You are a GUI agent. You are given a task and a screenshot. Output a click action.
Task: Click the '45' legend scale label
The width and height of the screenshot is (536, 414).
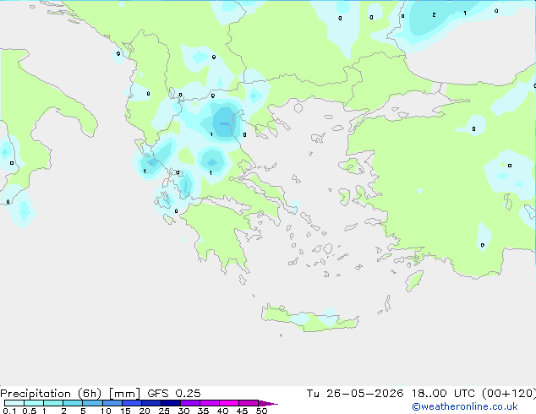tap(242, 411)
